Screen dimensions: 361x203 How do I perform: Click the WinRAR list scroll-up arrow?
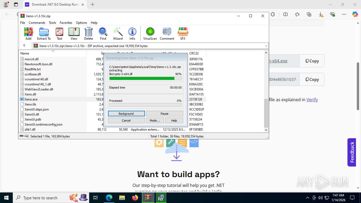[266, 53]
